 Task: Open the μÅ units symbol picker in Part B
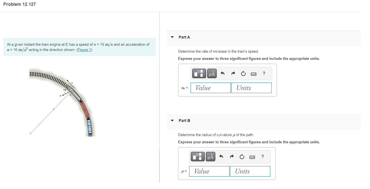coord(210,156)
